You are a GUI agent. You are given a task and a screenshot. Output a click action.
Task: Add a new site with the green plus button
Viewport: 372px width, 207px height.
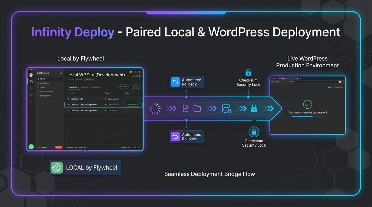(31, 147)
